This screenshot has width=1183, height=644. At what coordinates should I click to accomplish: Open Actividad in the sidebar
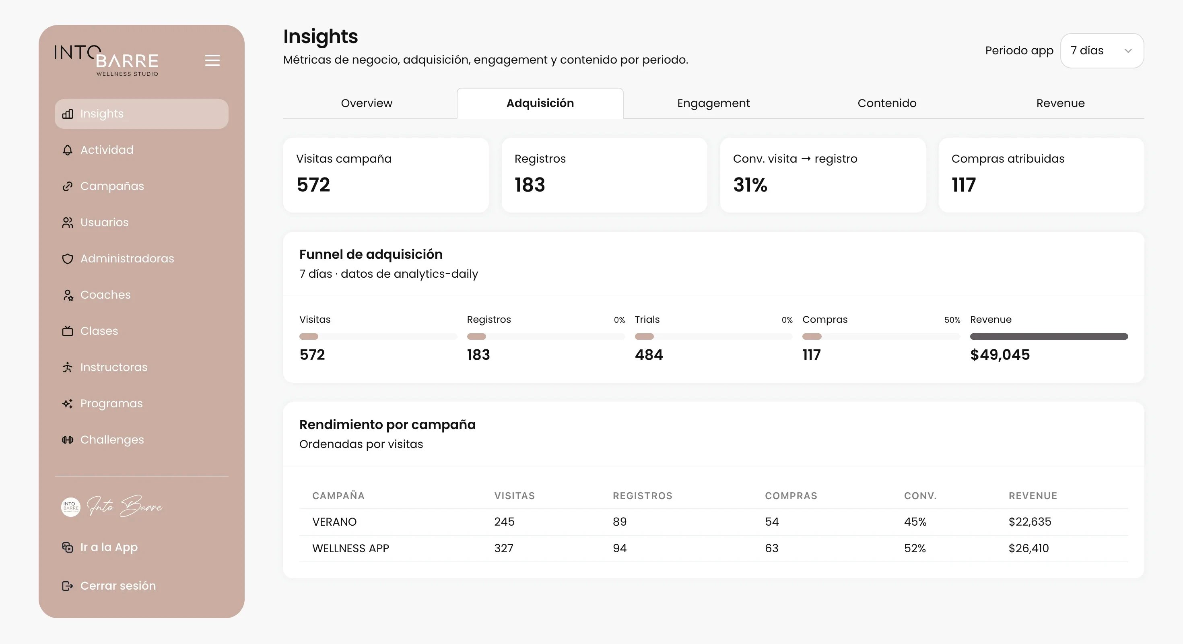(x=142, y=150)
